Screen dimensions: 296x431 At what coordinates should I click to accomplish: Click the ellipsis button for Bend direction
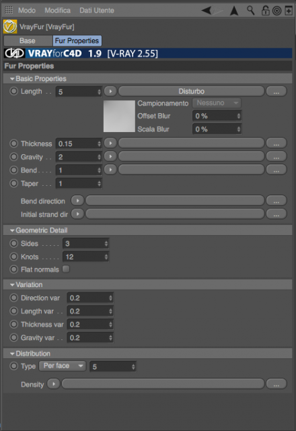pyautogui.click(x=276, y=201)
